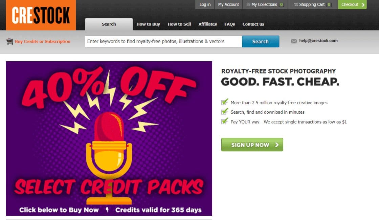Screen dimensions: 379x220
Task: Click checkmark beside 2.5 million images
Action: (225, 102)
